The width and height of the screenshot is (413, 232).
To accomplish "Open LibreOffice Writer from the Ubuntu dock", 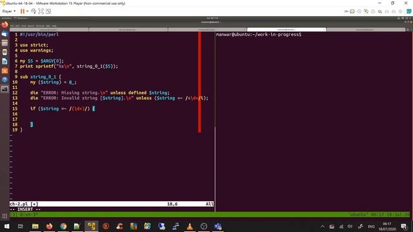I will pyautogui.click(x=5, y=61).
